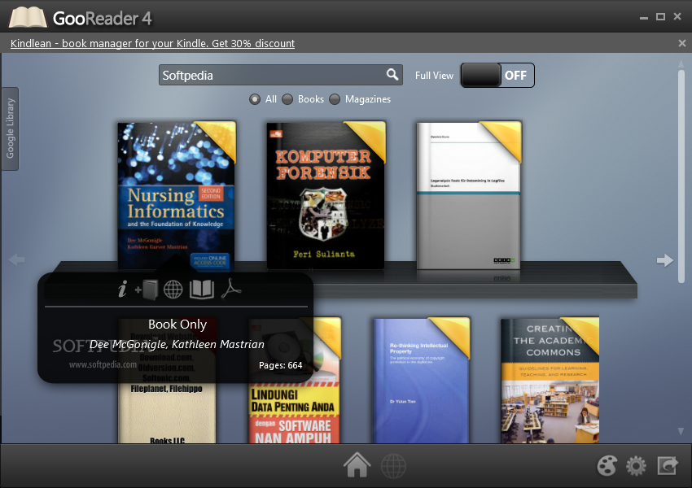The width and height of the screenshot is (692, 488).
Task: Click the scrollbar up arrow
Action: pyautogui.click(x=681, y=64)
